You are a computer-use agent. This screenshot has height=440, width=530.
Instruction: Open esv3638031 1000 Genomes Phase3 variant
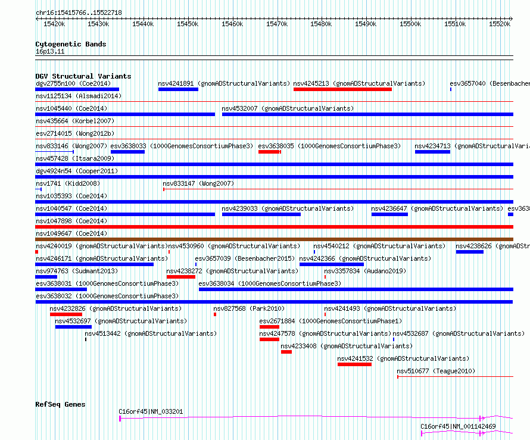[x=107, y=283]
